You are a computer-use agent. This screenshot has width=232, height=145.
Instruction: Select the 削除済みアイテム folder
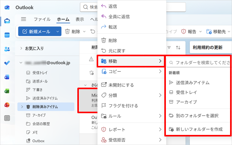[x=46, y=107]
